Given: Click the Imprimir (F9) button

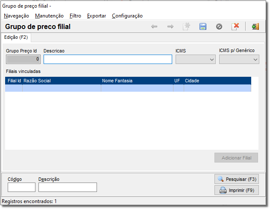Looking at the screenshot, I should [x=237, y=190].
